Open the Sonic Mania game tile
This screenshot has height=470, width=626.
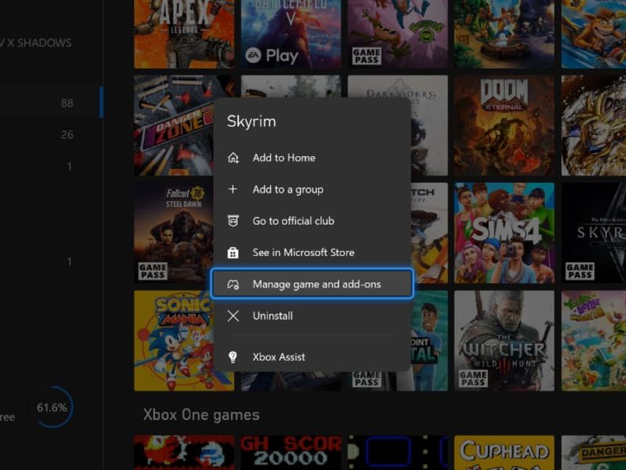tap(168, 341)
